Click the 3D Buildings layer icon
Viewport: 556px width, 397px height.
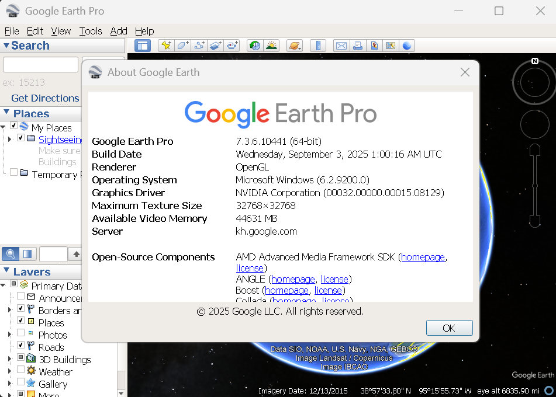pos(31,358)
